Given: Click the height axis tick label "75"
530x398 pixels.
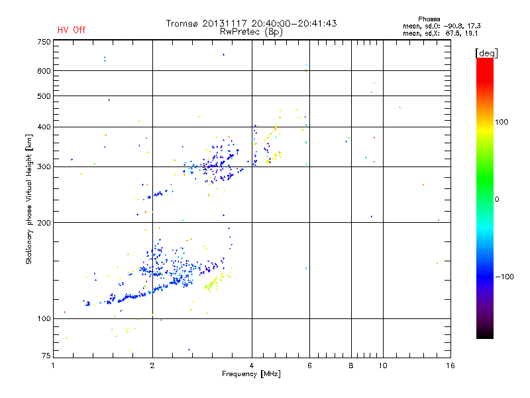Looking at the screenshot, I should [x=46, y=356].
